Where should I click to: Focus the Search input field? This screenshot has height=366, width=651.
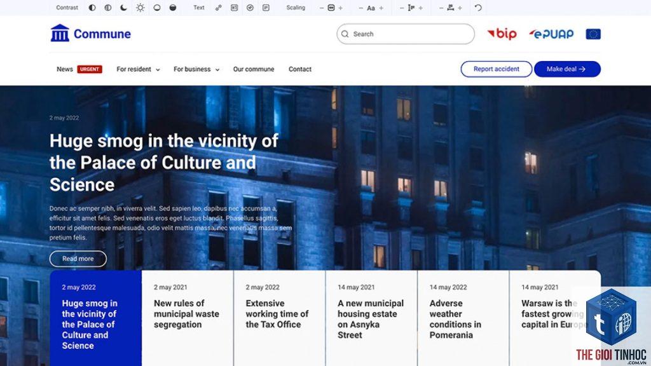(x=406, y=34)
